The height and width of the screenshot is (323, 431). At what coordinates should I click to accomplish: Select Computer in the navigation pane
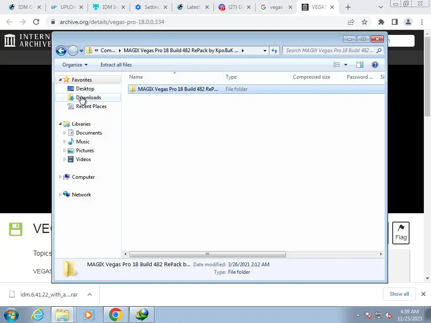point(83,177)
